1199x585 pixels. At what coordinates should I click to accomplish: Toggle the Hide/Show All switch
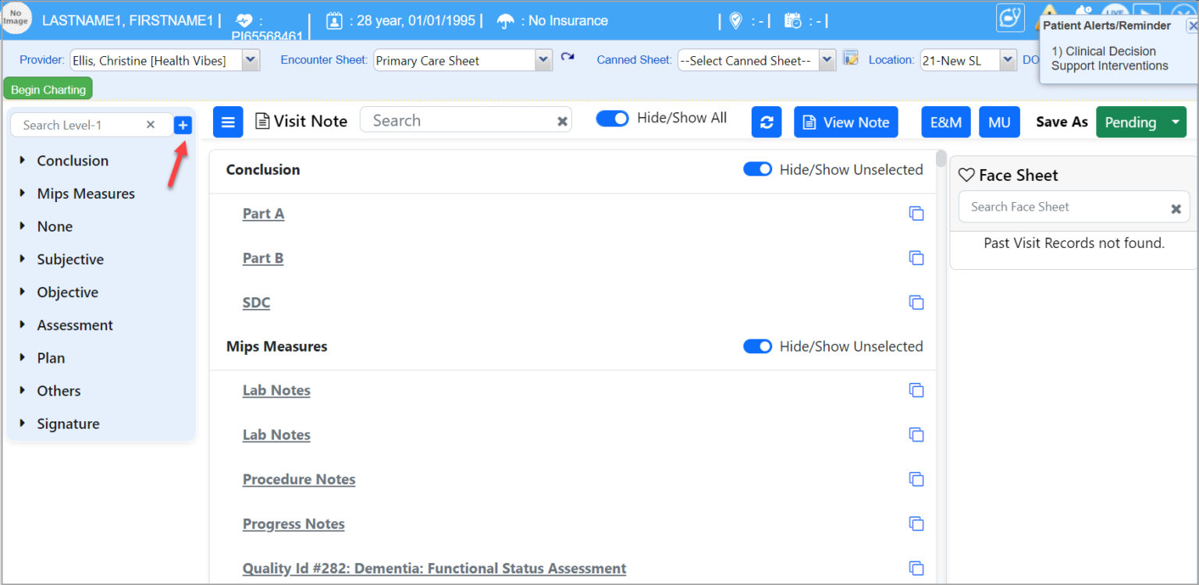613,119
